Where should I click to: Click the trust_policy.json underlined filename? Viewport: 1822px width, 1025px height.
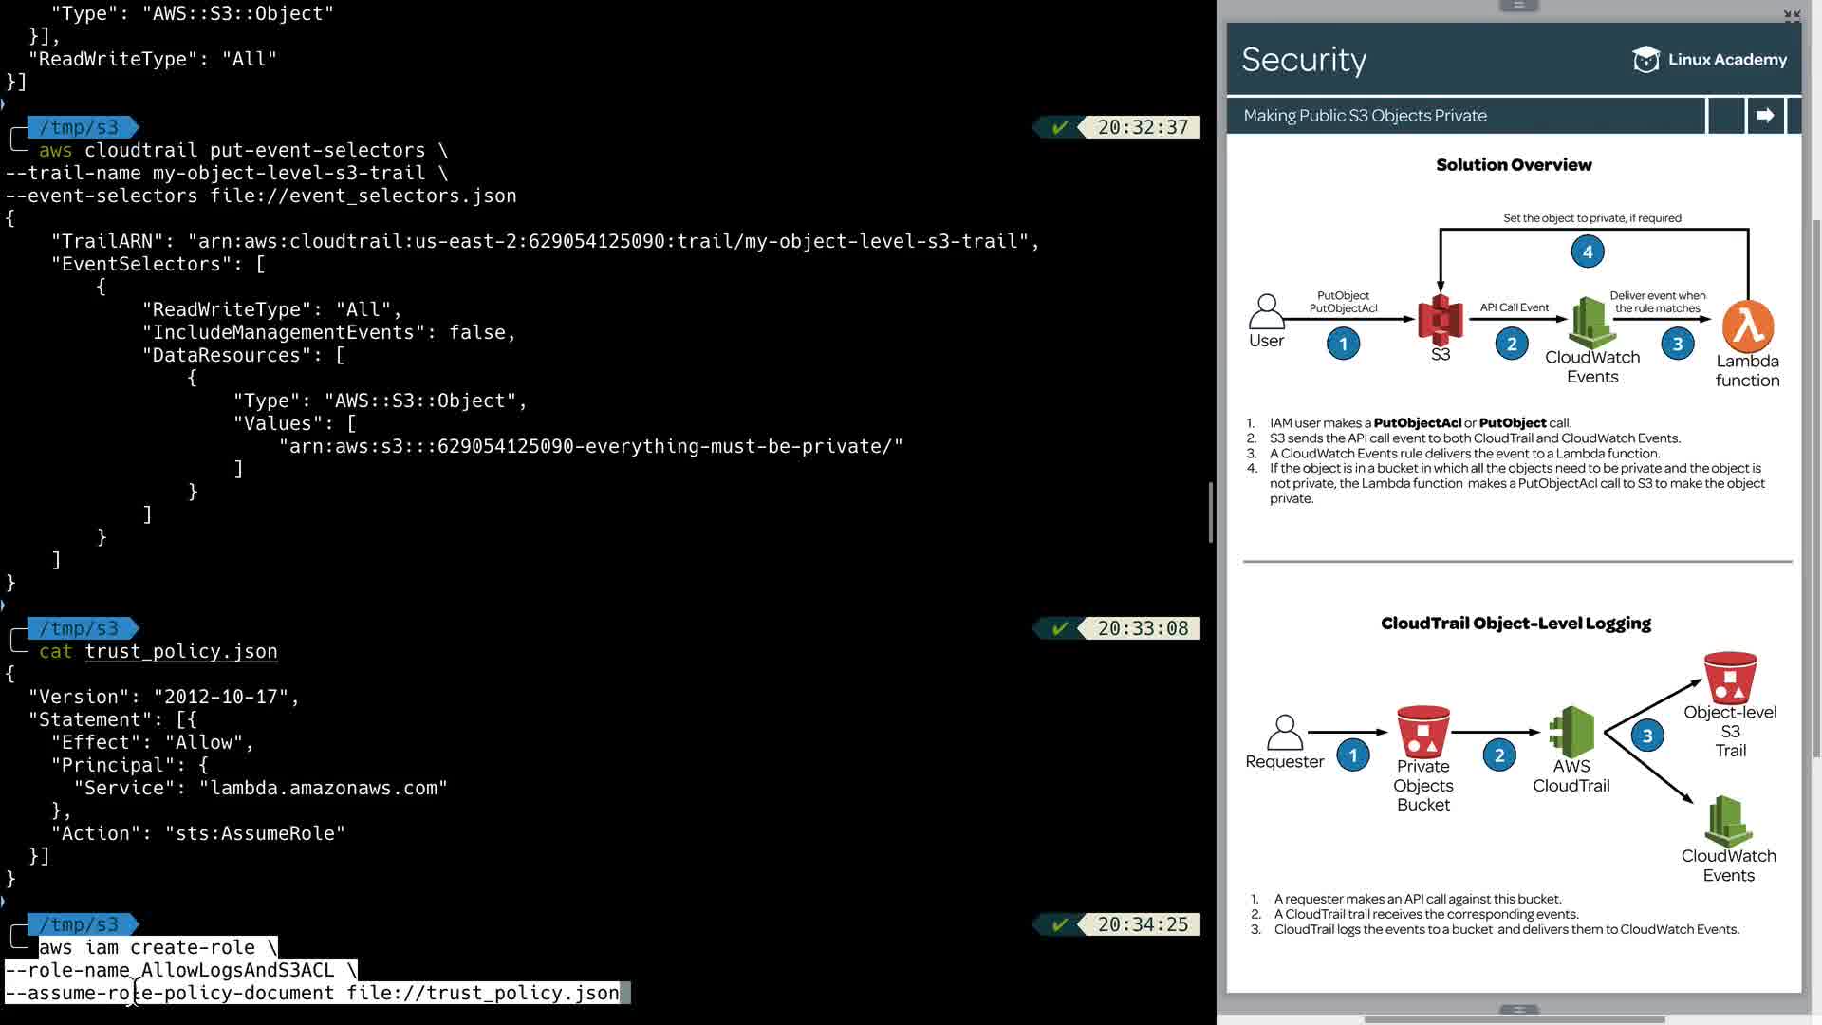(x=180, y=652)
